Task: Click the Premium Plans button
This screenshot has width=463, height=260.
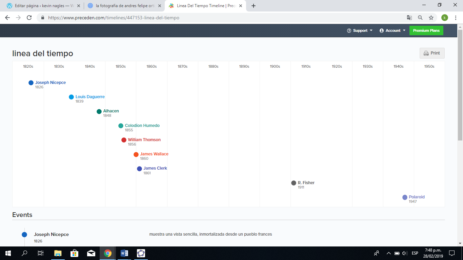Action: pos(426,30)
